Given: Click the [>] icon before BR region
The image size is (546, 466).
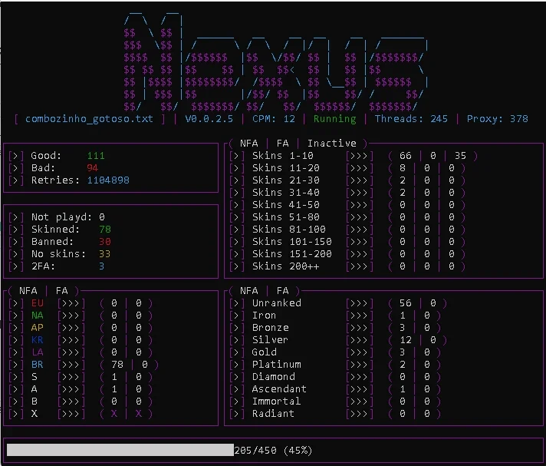Looking at the screenshot, I should pos(16,364).
